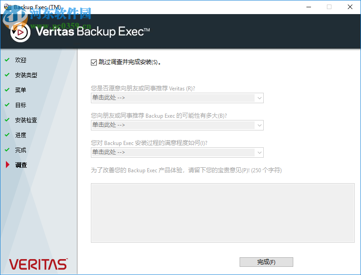Open the Veritas recommendation dropdown

coord(177,98)
